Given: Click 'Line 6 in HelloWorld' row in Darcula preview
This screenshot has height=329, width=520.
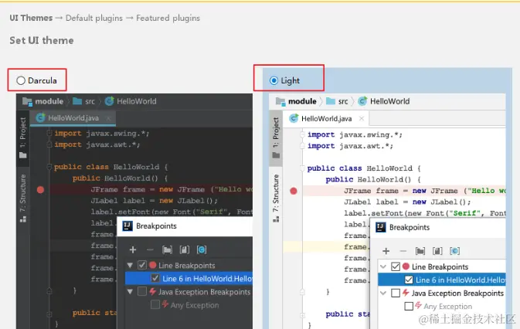Looking at the screenshot, I should (189, 279).
